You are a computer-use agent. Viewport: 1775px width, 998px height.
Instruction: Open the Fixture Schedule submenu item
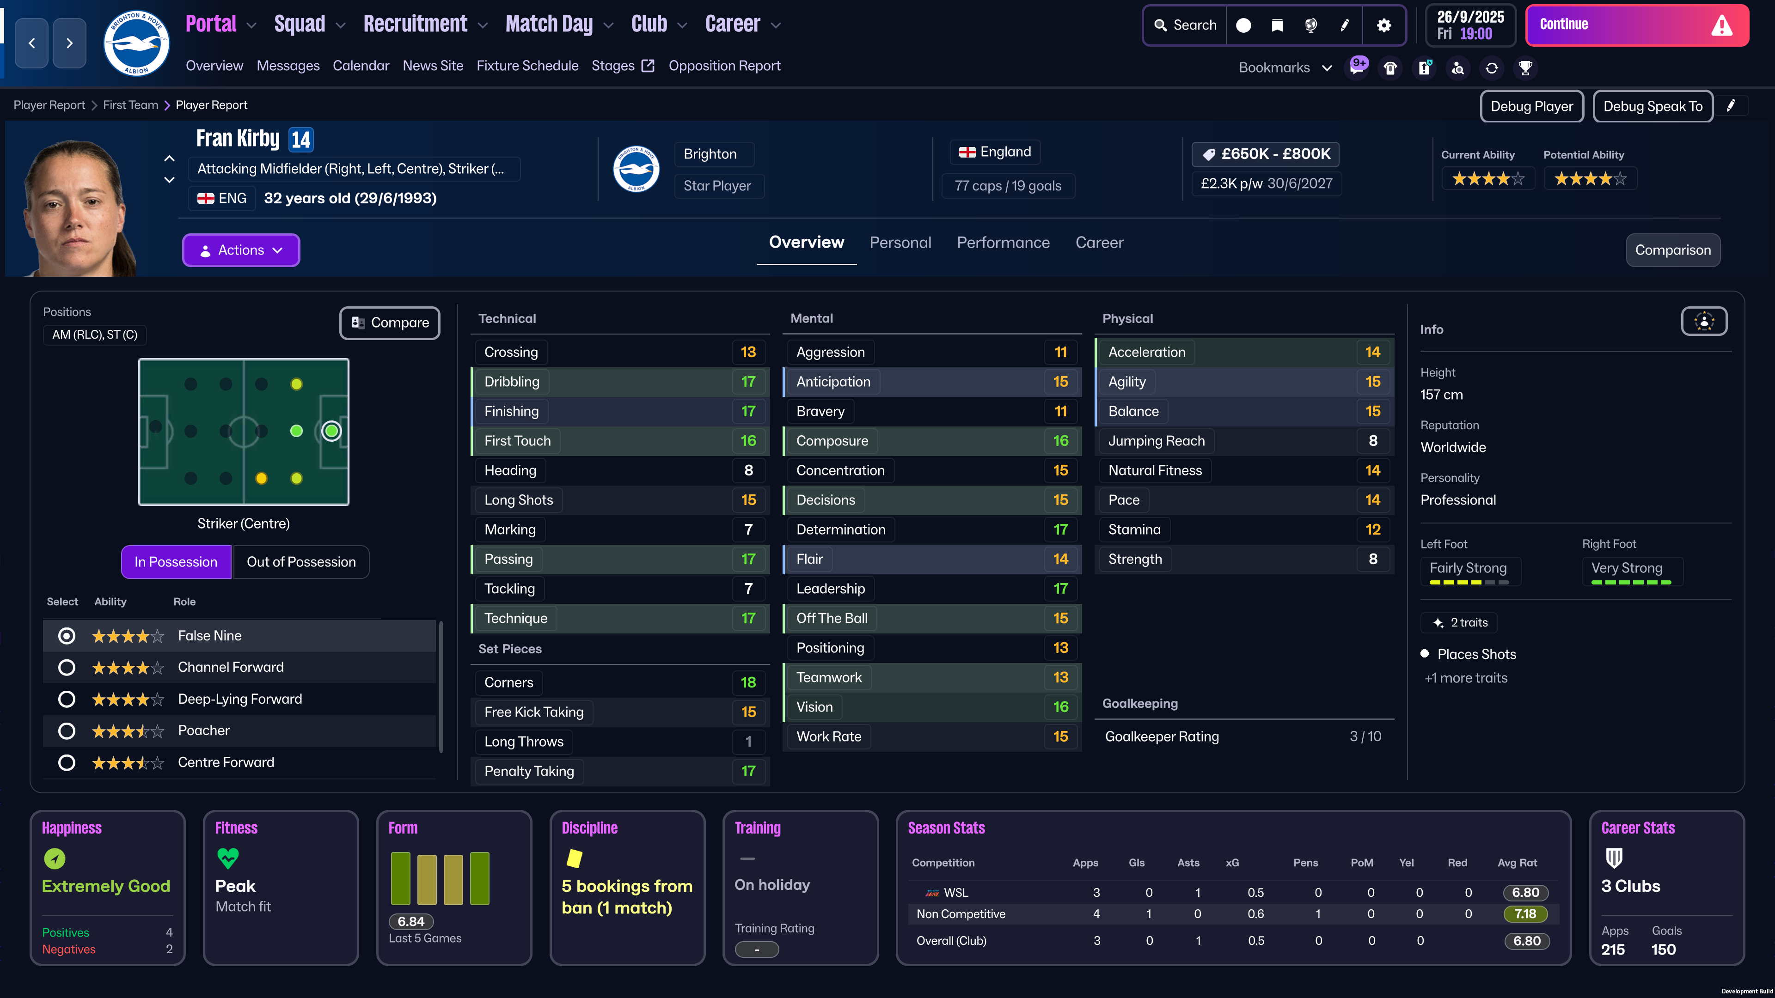click(x=527, y=66)
